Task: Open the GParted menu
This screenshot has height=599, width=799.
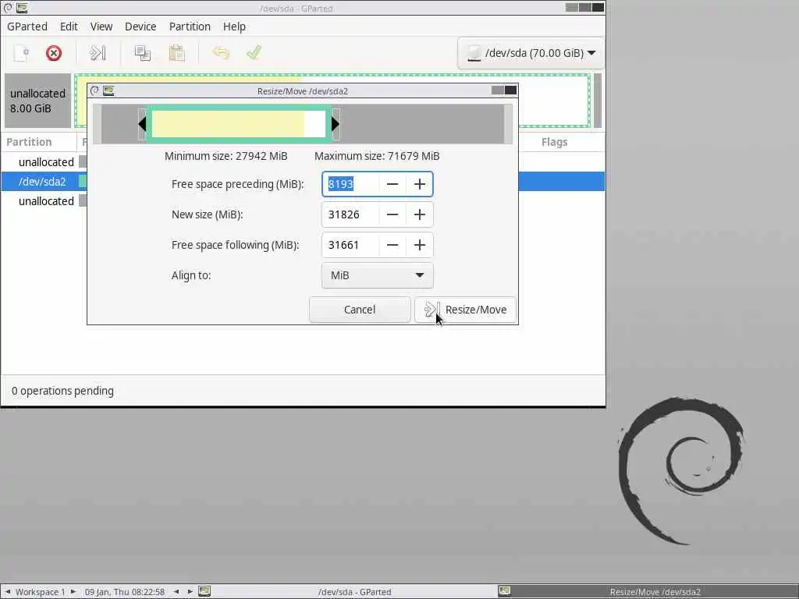Action: click(27, 27)
